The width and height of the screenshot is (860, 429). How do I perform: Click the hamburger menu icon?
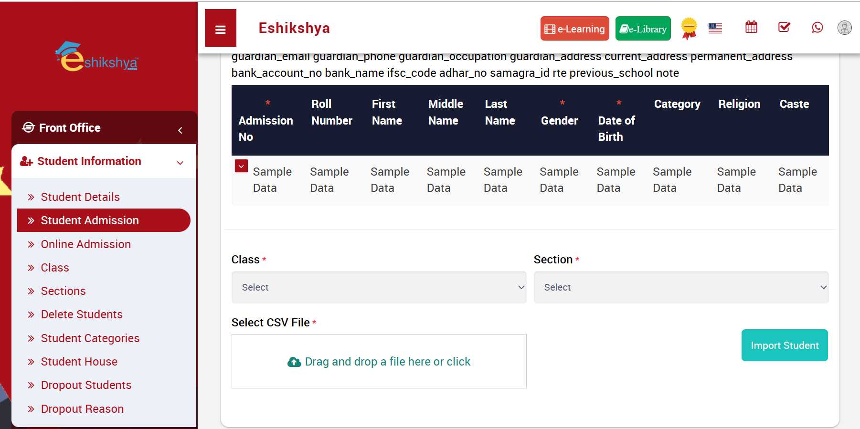tap(220, 29)
